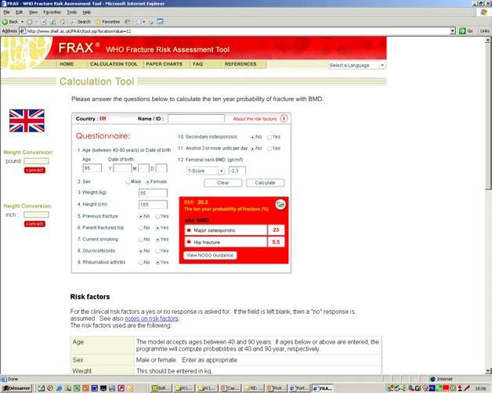Click the UK flag image
This screenshot has height=393, width=492.
click(x=27, y=121)
